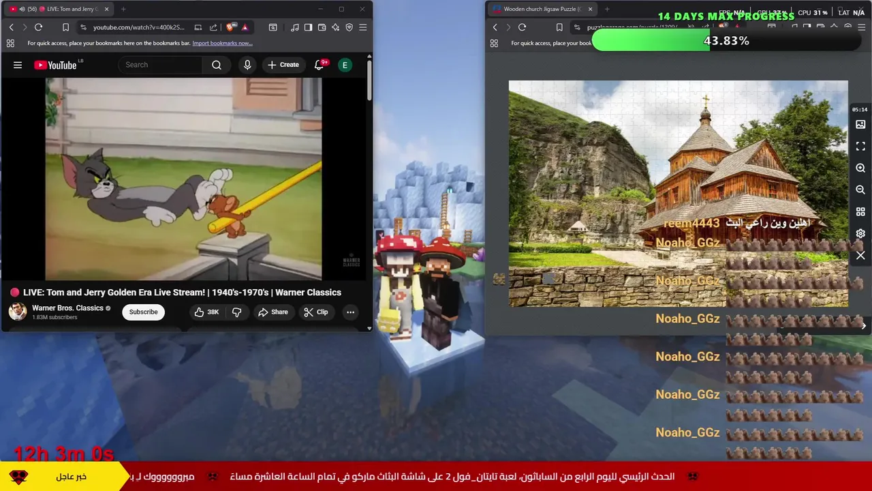This screenshot has width=872, height=491.
Task: Start voice search with the microphone icon
Action: (247, 65)
